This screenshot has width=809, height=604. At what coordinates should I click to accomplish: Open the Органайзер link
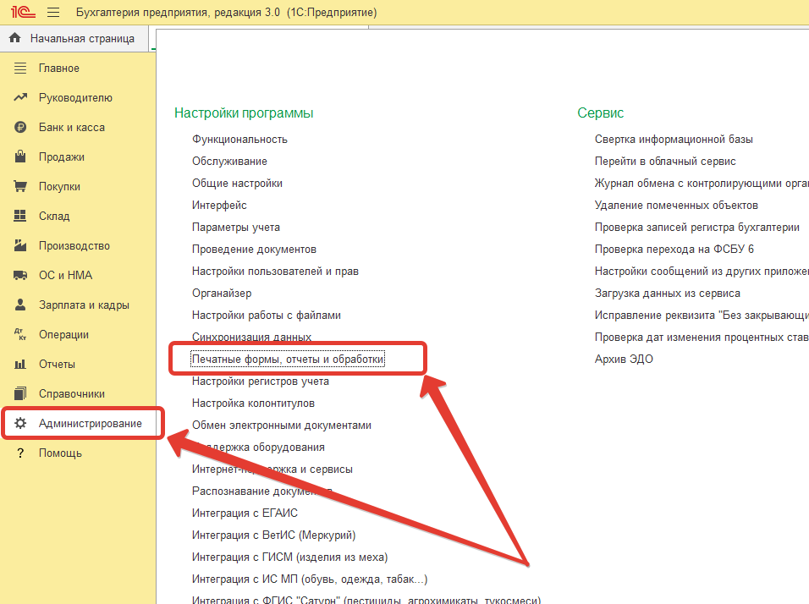tap(222, 294)
